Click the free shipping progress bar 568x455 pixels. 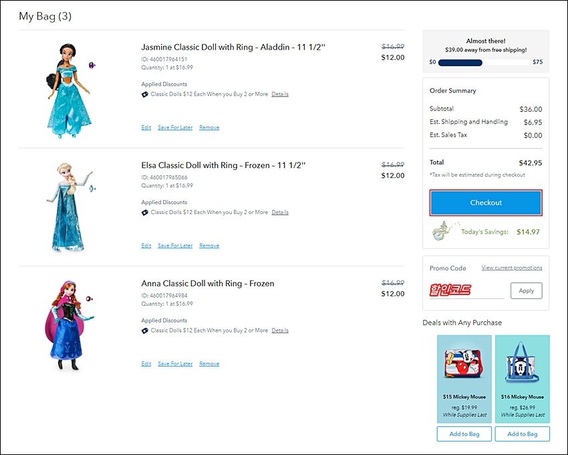tap(484, 62)
